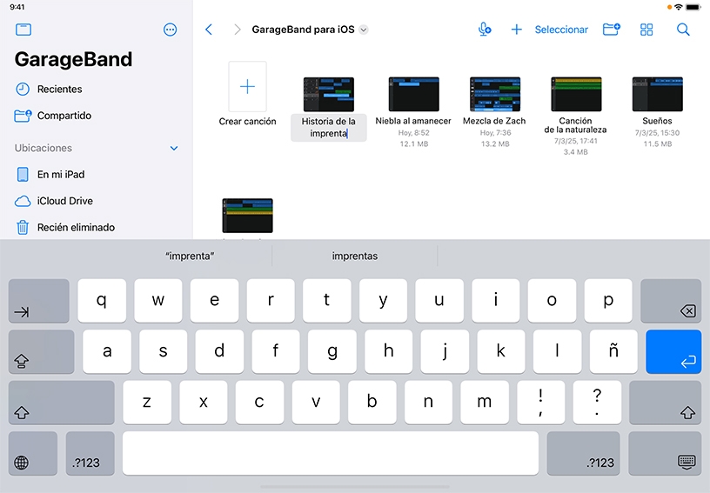Viewport: 710px width, 493px height.
Task: Tap the p key
Action: coord(608,301)
